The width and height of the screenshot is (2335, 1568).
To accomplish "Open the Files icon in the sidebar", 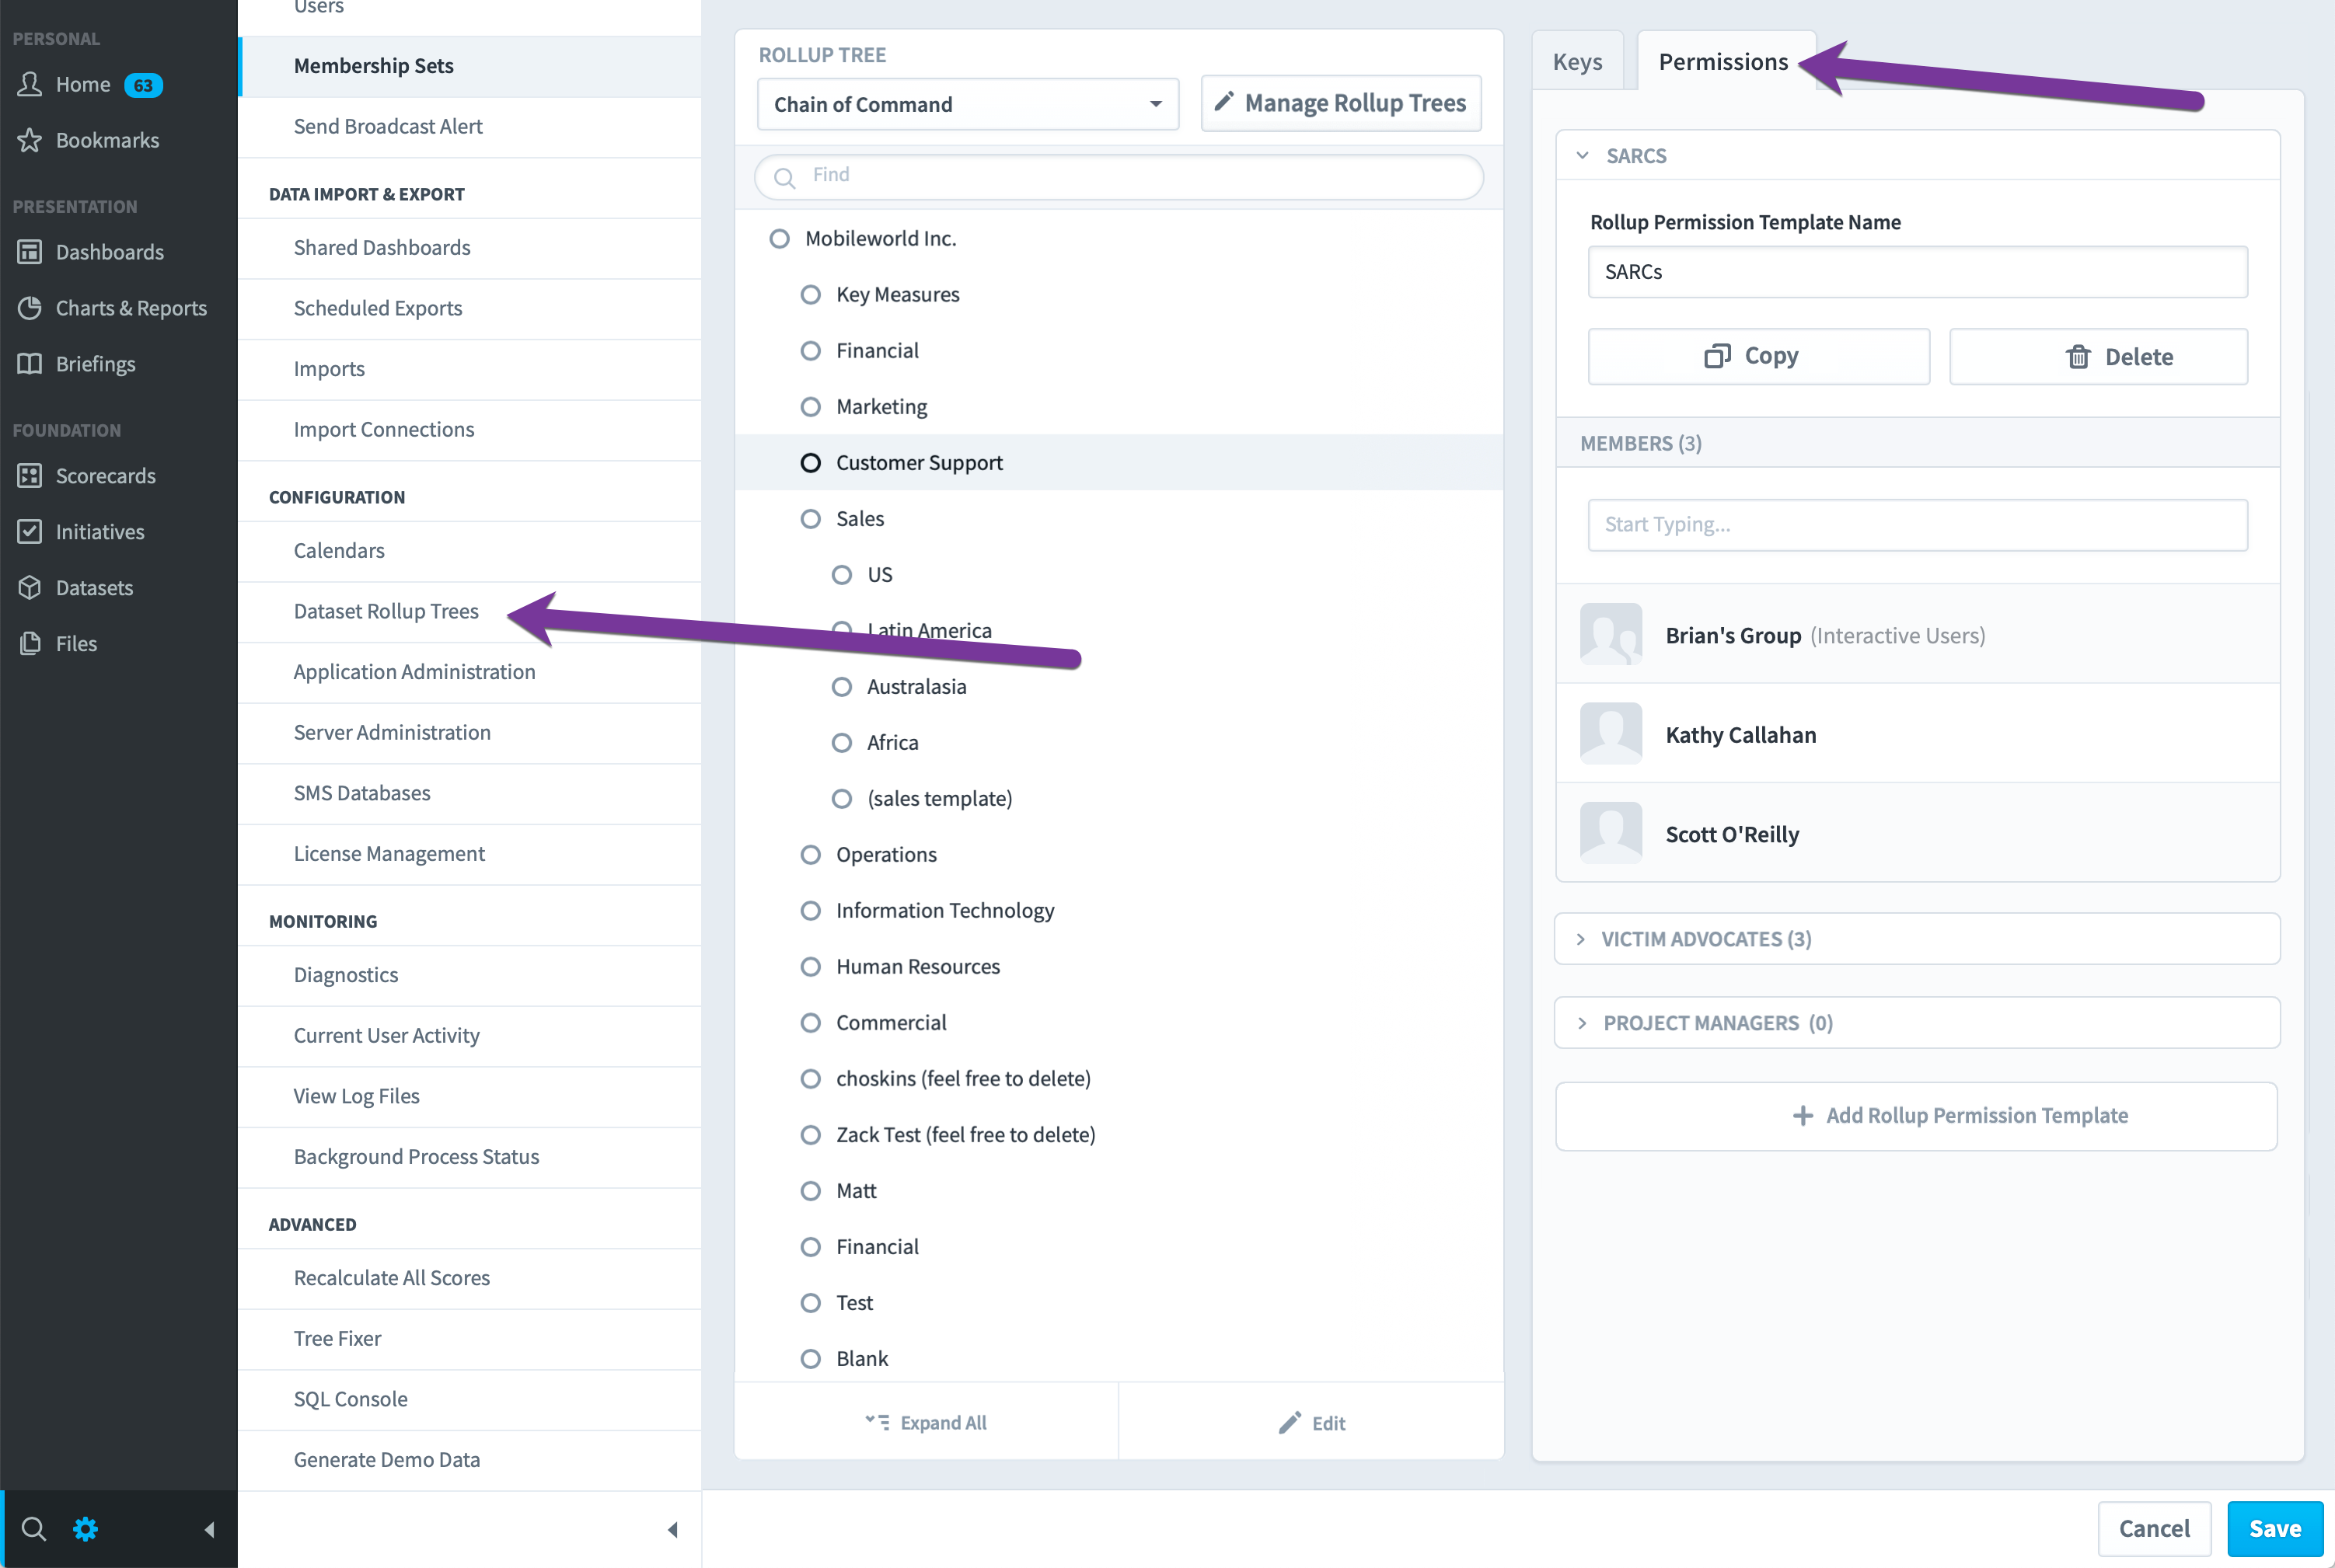I will point(30,644).
